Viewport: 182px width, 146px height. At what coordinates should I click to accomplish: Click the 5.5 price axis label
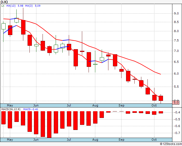point(176,87)
